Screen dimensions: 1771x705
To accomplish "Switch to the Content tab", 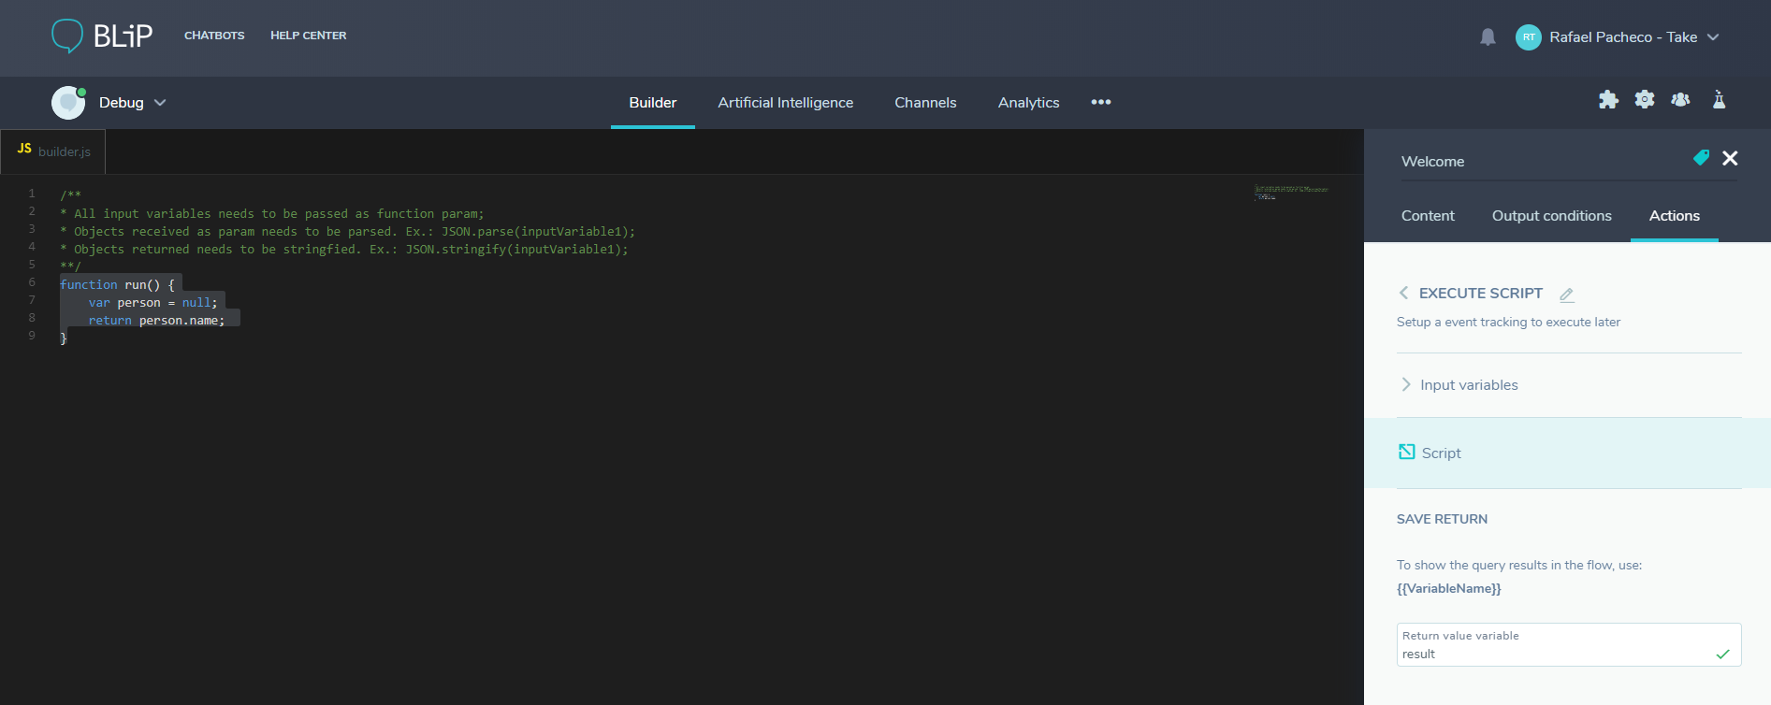I will (x=1428, y=216).
